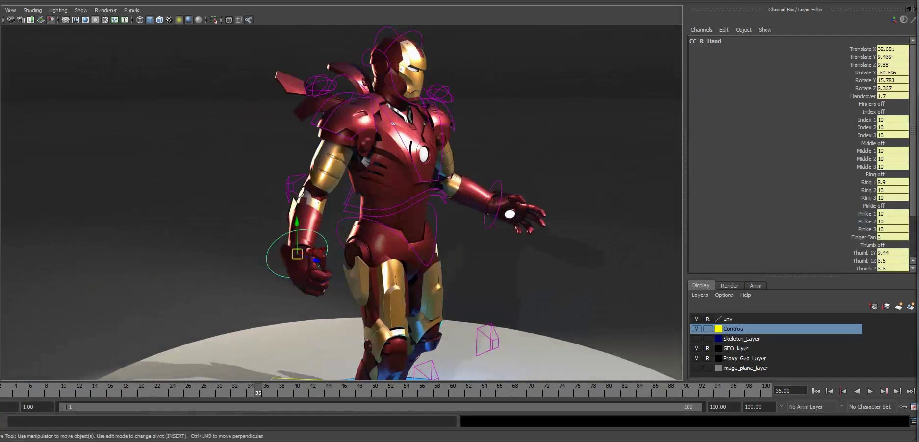919x442 pixels.
Task: Open the Shading menu
Action: 32,10
